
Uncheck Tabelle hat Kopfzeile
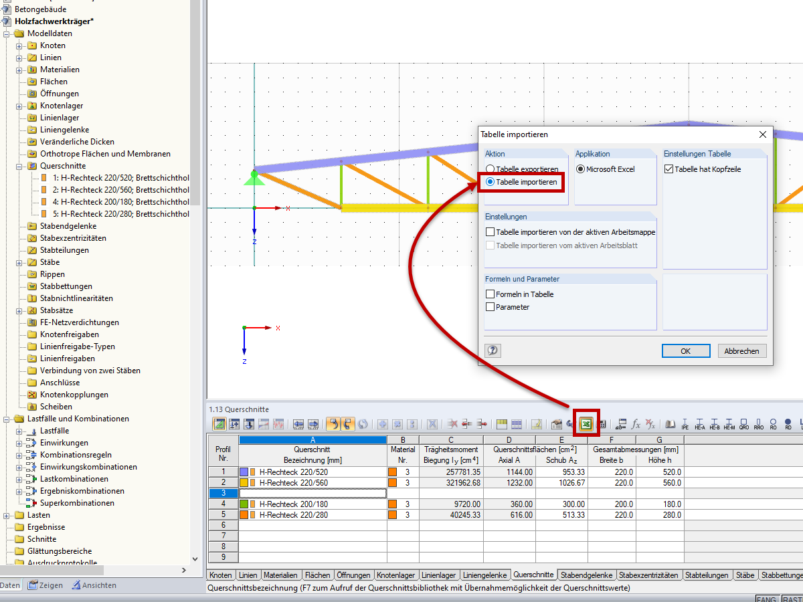(668, 169)
